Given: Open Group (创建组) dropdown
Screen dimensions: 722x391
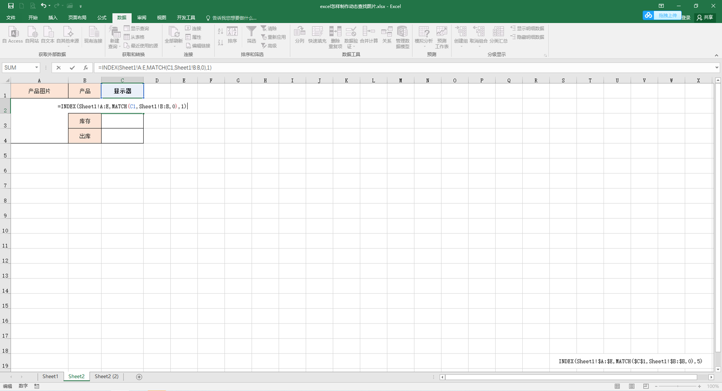Looking at the screenshot, I should coord(461,36).
